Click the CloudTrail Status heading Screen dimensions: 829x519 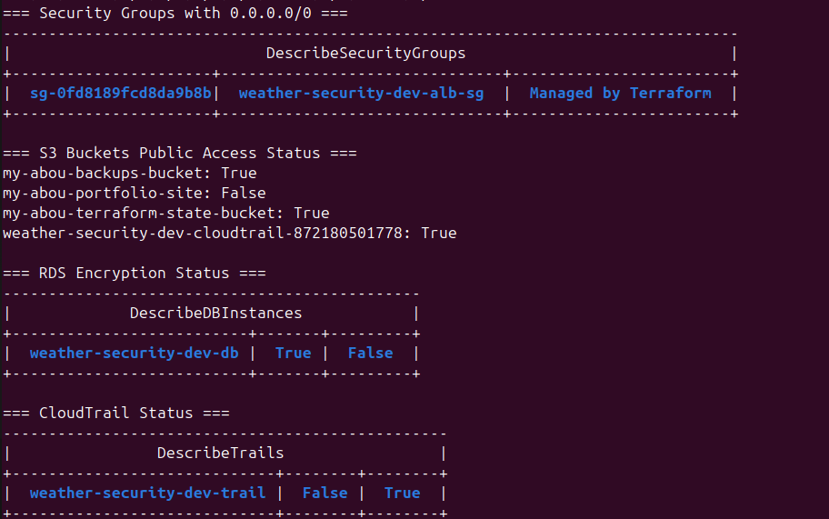click(116, 414)
